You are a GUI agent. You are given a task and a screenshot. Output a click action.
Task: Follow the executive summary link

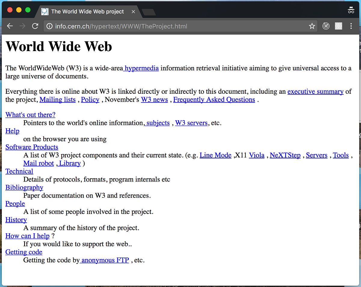pyautogui.click(x=315, y=91)
